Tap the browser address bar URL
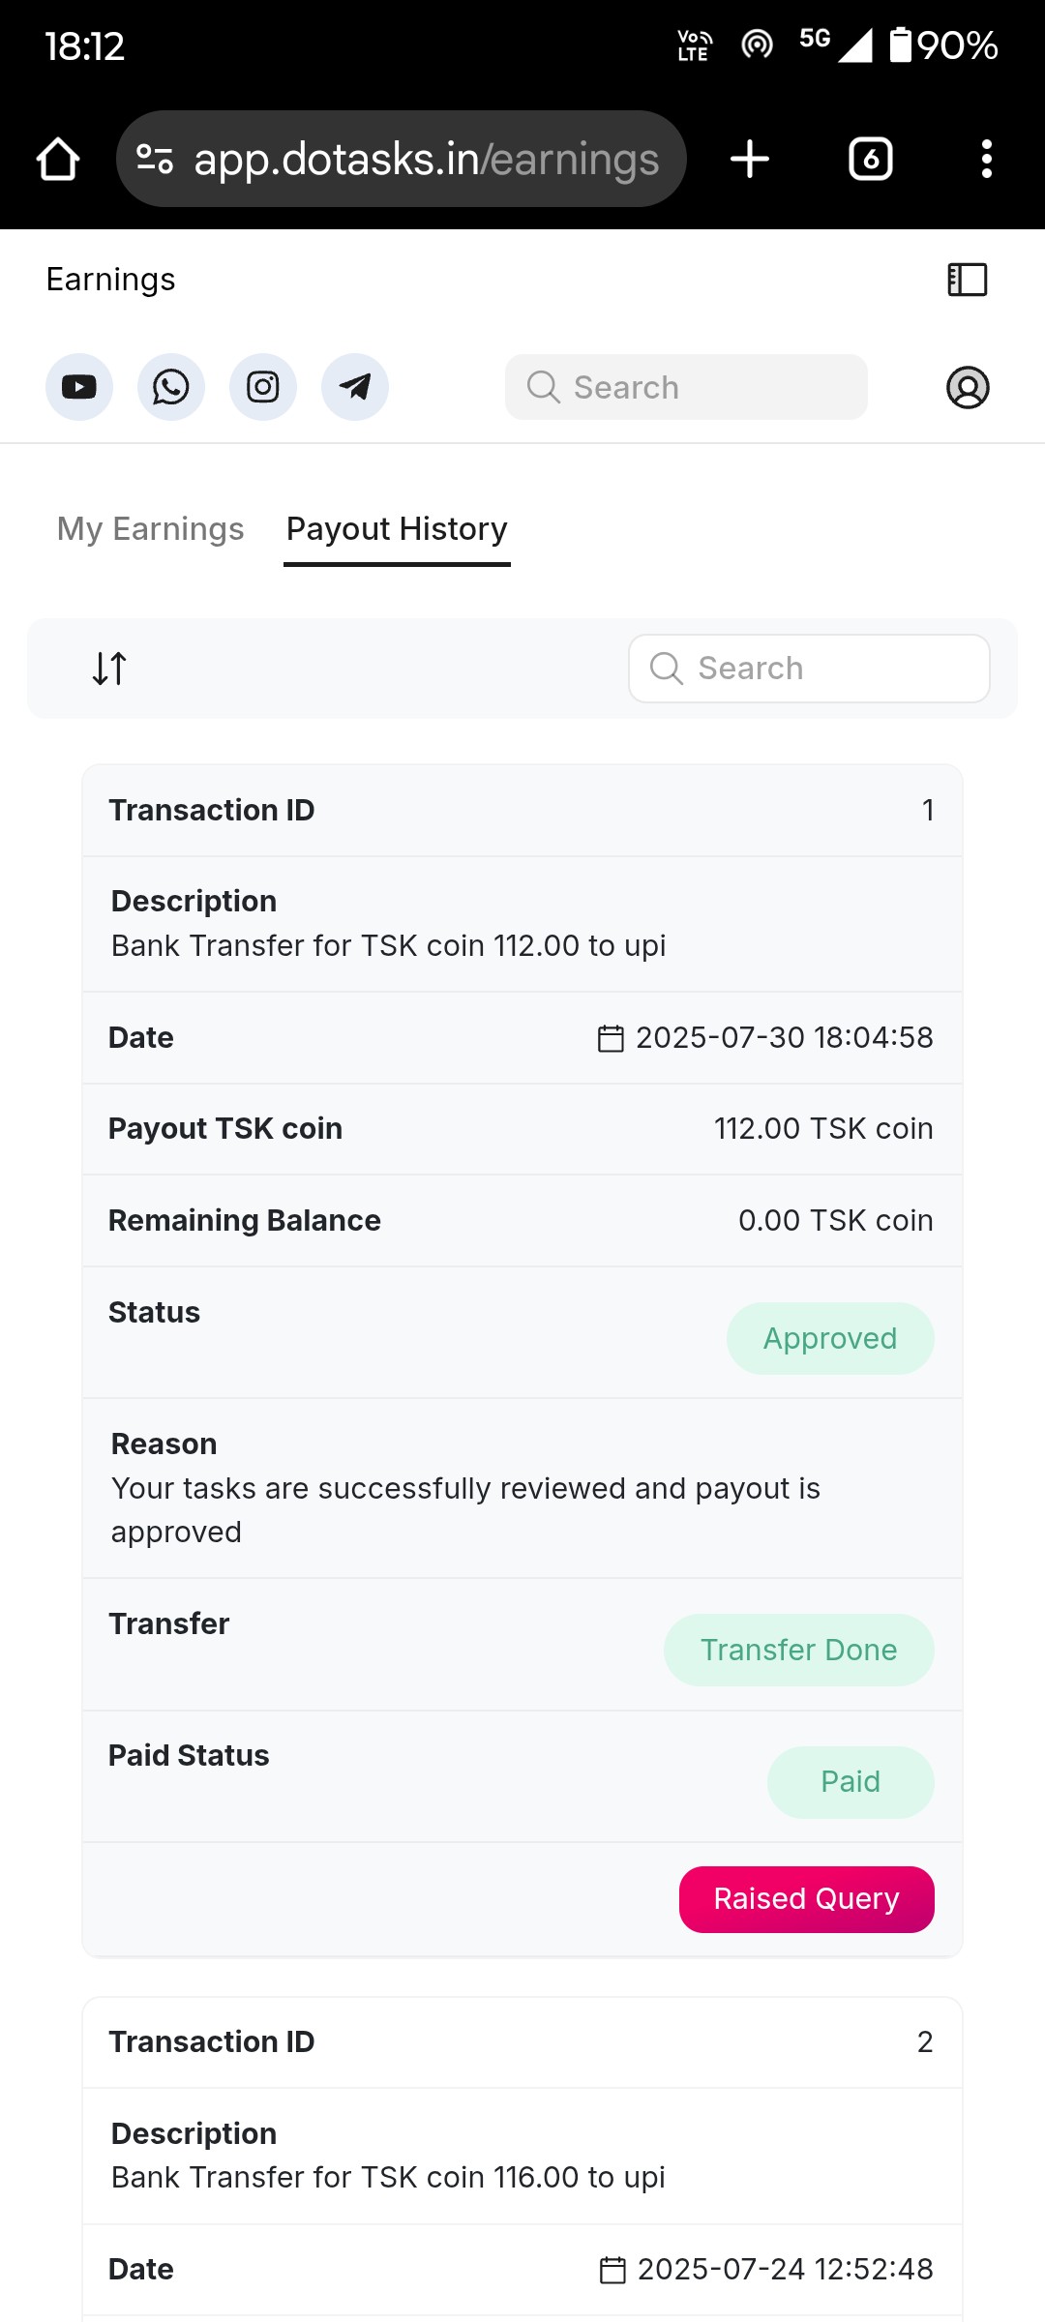This screenshot has width=1045, height=2322. (x=426, y=159)
